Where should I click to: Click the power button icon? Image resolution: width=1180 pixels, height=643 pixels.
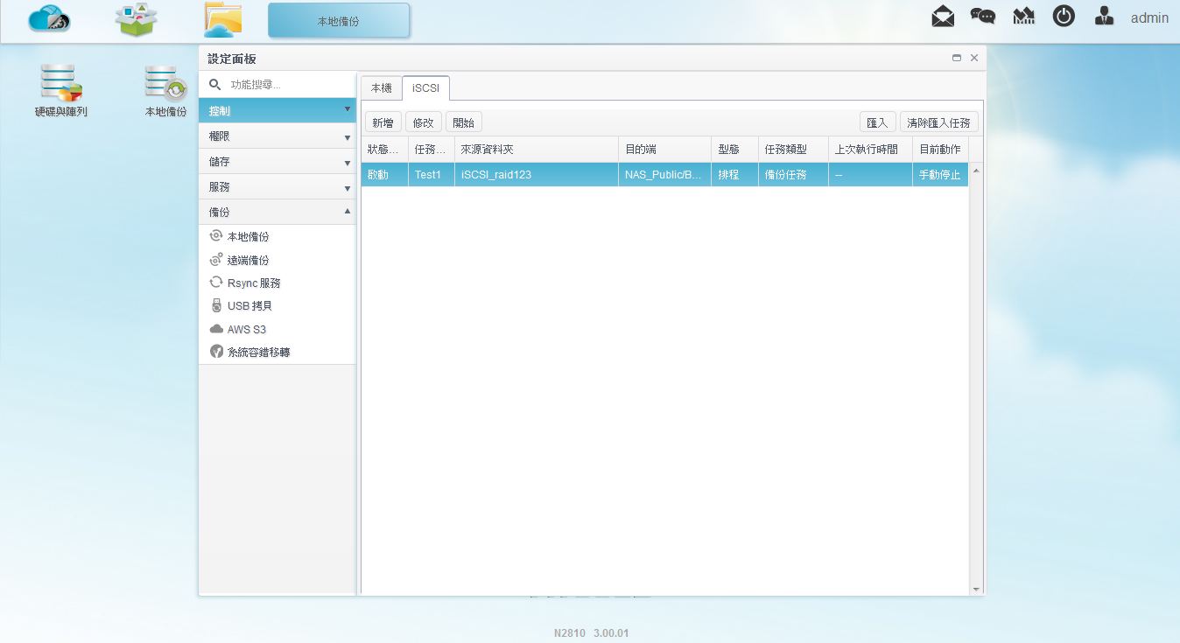1064,17
